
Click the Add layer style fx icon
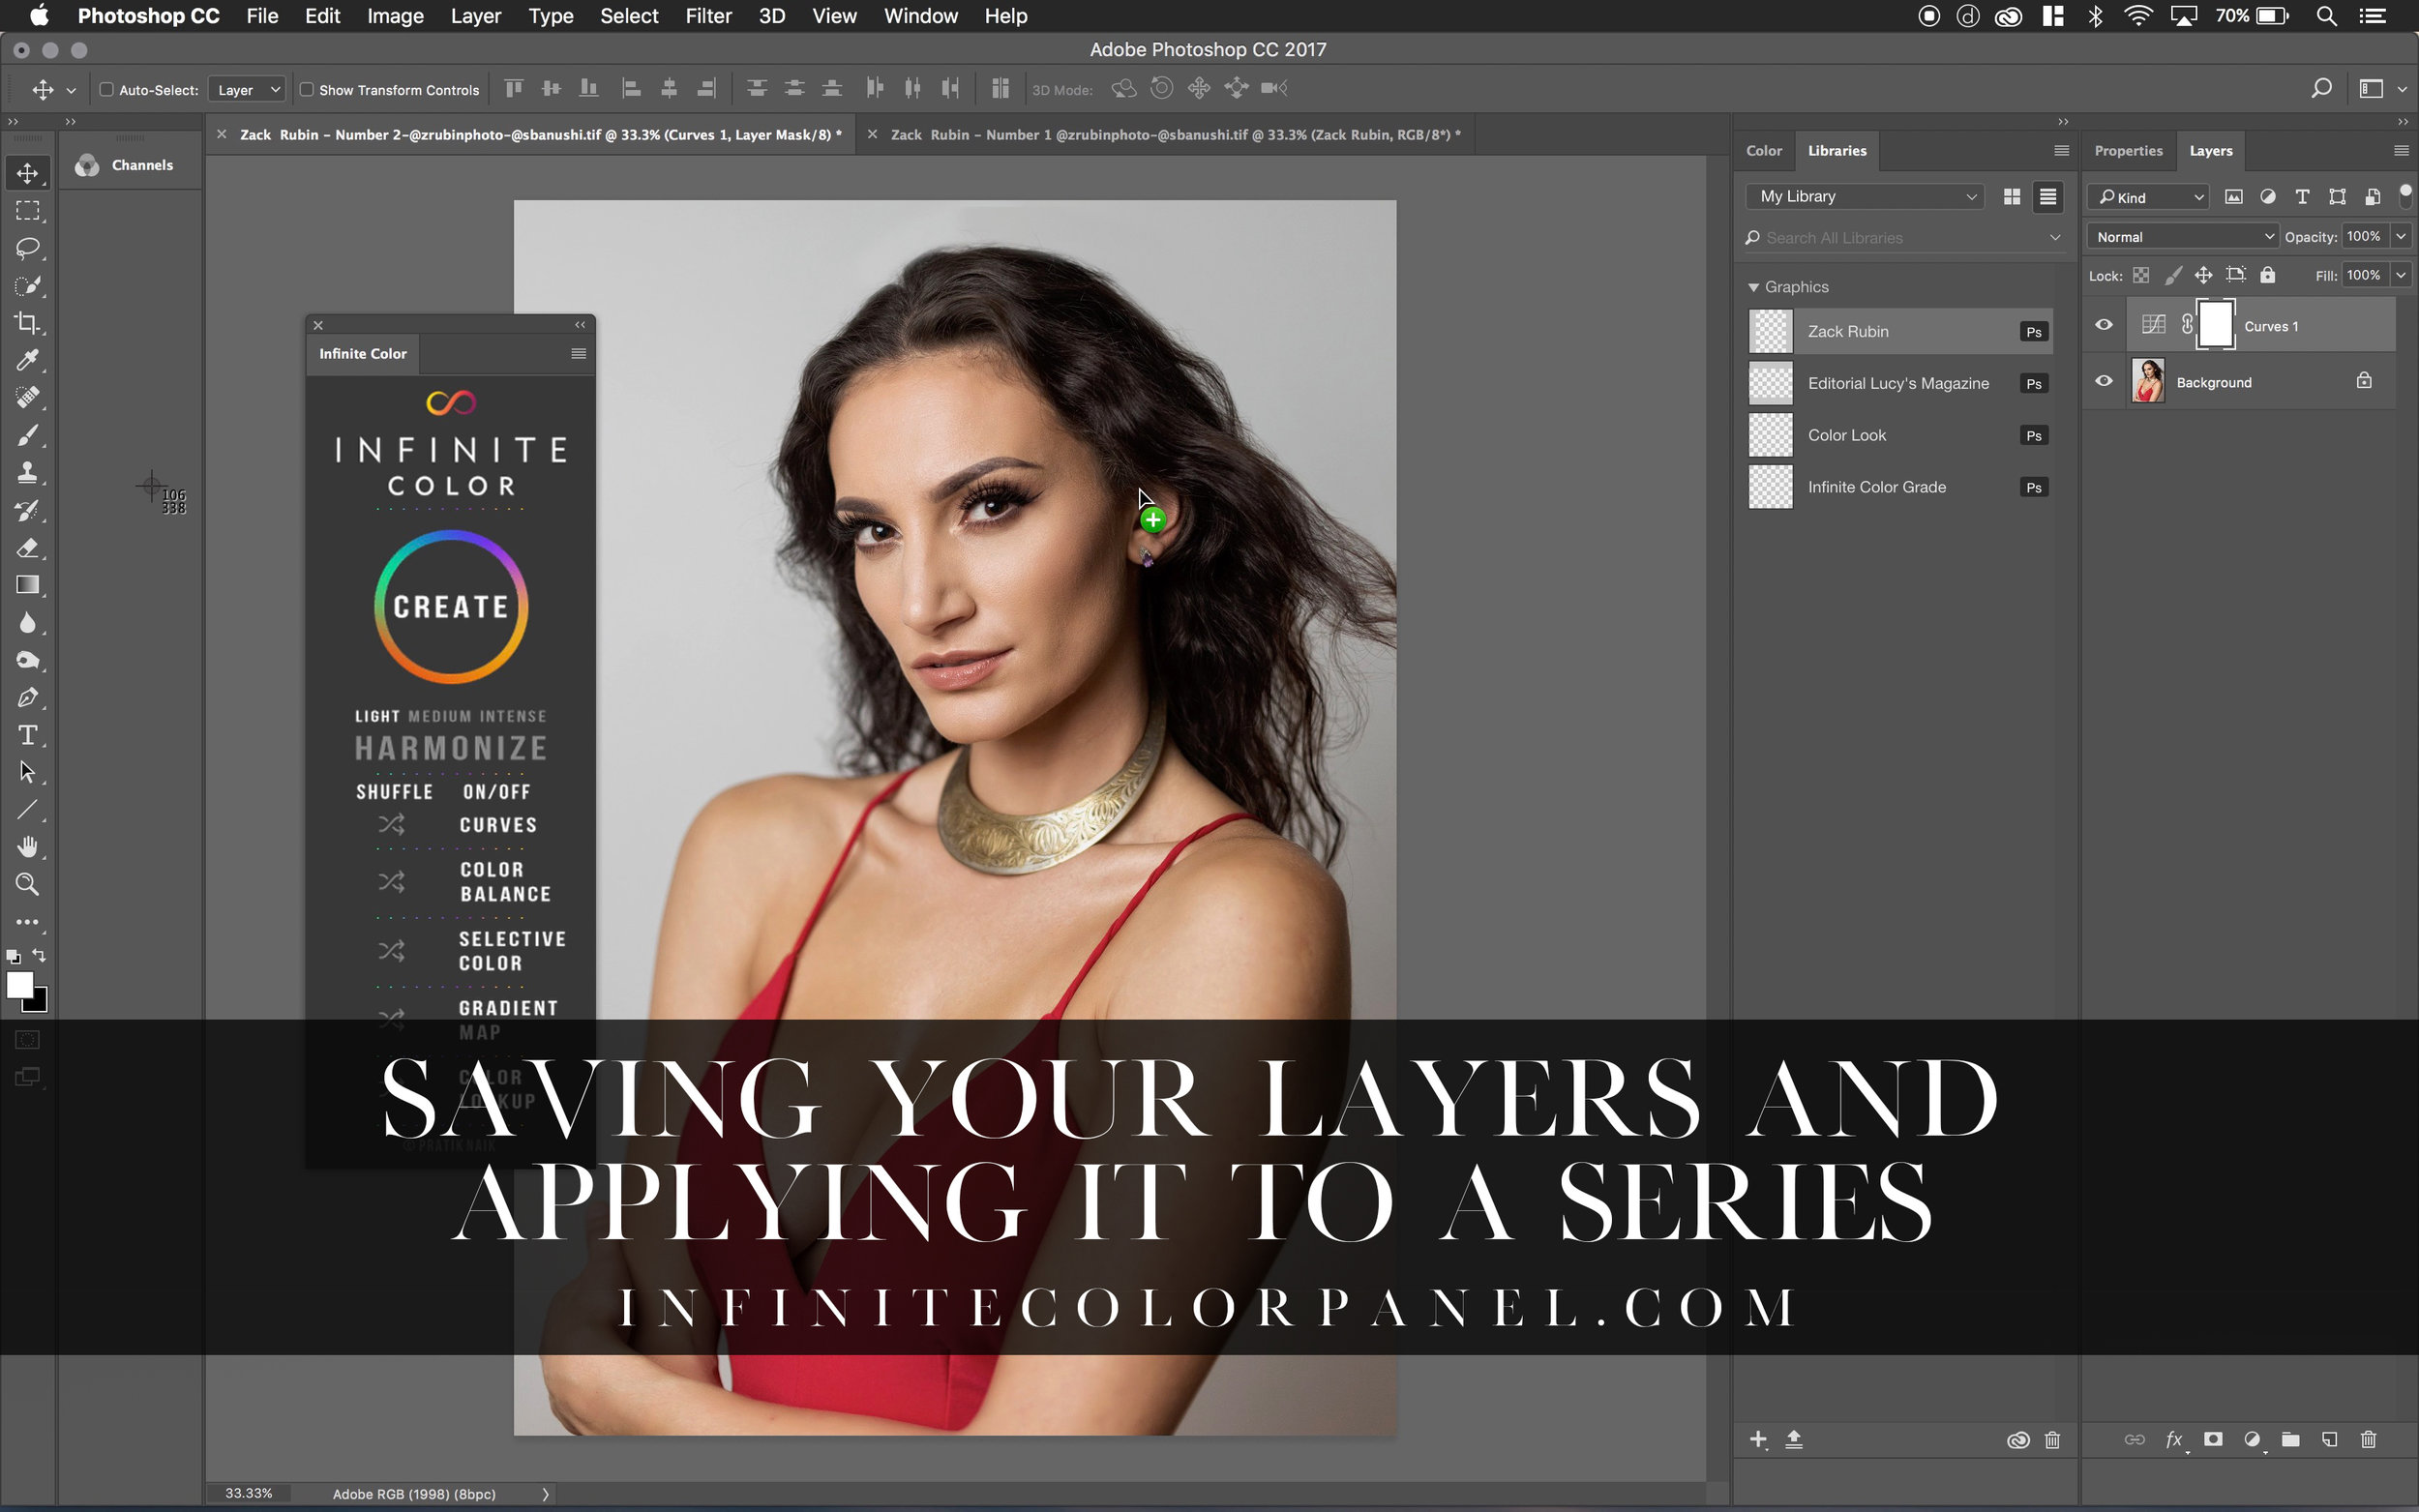coord(2174,1440)
